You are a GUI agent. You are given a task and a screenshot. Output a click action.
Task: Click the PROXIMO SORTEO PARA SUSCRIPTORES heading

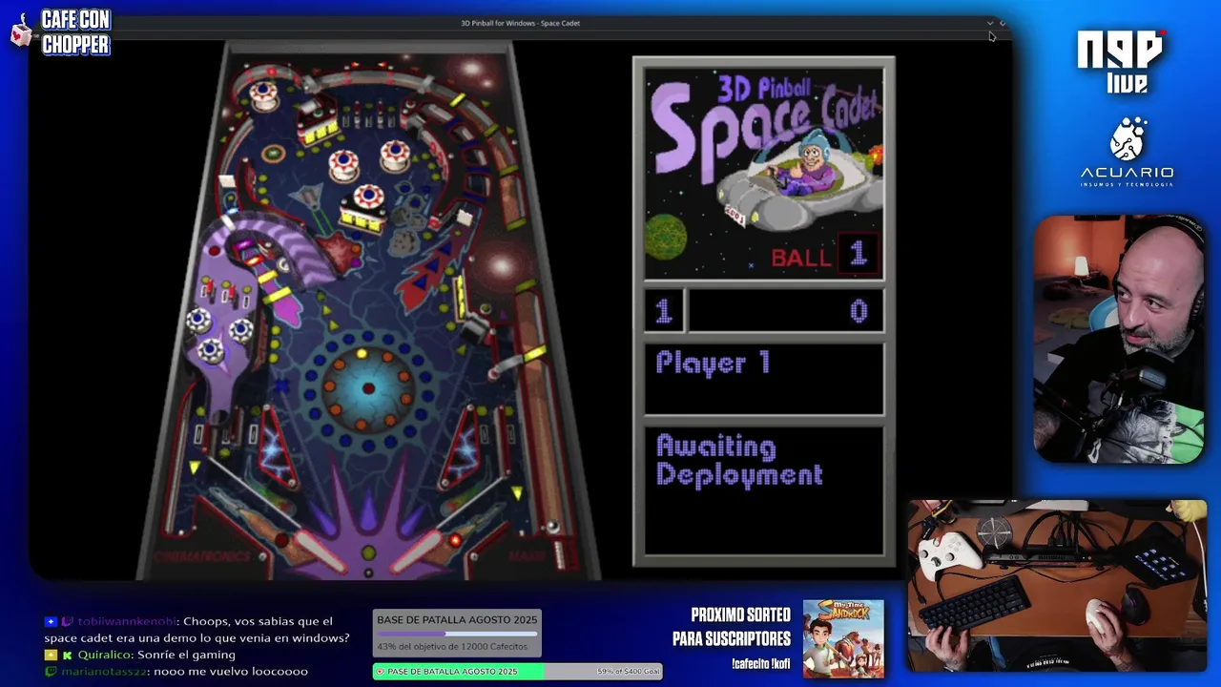coord(731,627)
